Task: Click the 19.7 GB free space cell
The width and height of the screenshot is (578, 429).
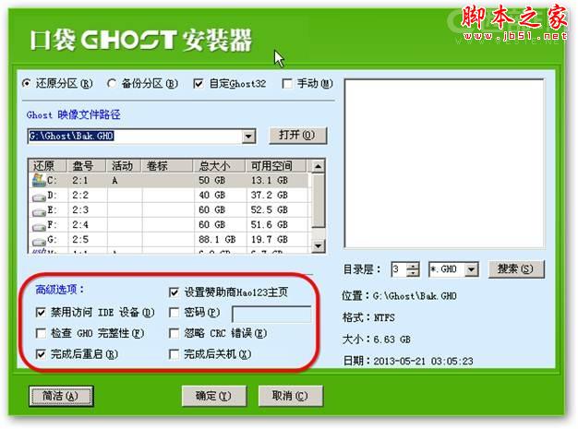Action: click(x=269, y=239)
